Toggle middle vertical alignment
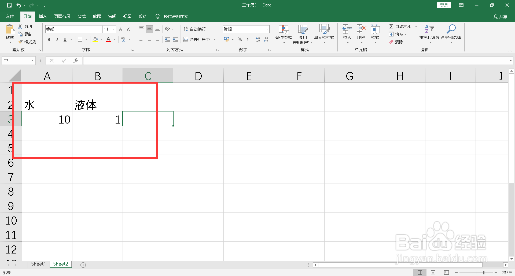 (x=149, y=29)
